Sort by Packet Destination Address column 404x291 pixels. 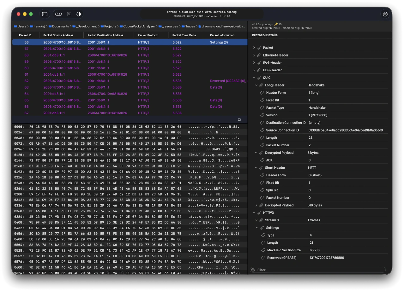tap(109, 35)
